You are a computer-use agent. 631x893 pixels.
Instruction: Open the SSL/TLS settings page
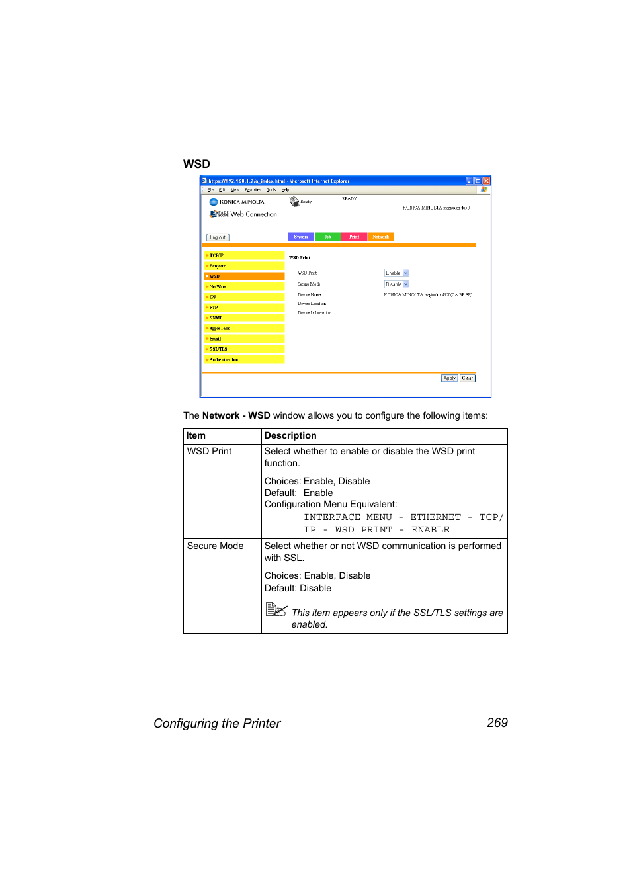245,349
